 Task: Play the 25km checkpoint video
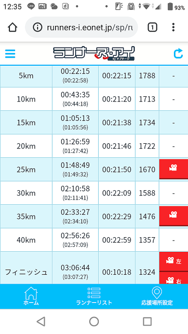pos(173,169)
